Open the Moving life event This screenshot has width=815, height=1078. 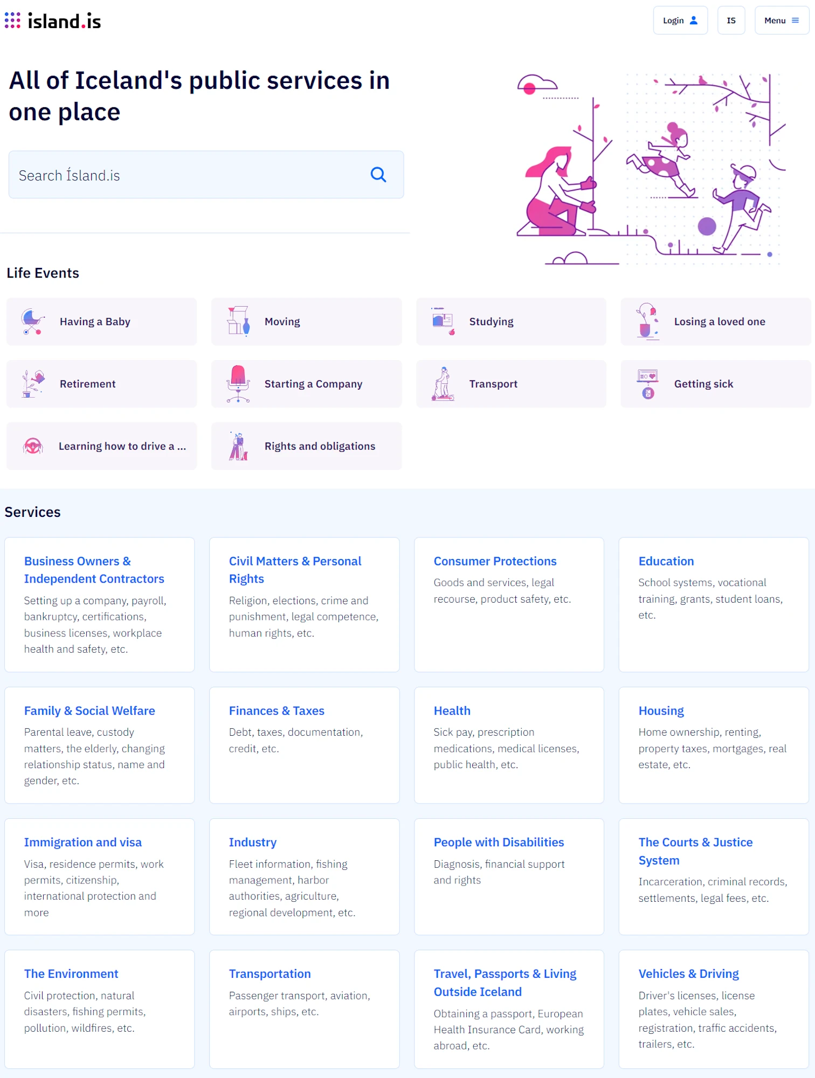(x=306, y=322)
